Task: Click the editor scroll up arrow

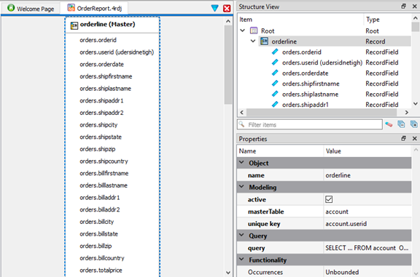Action: coord(228,21)
